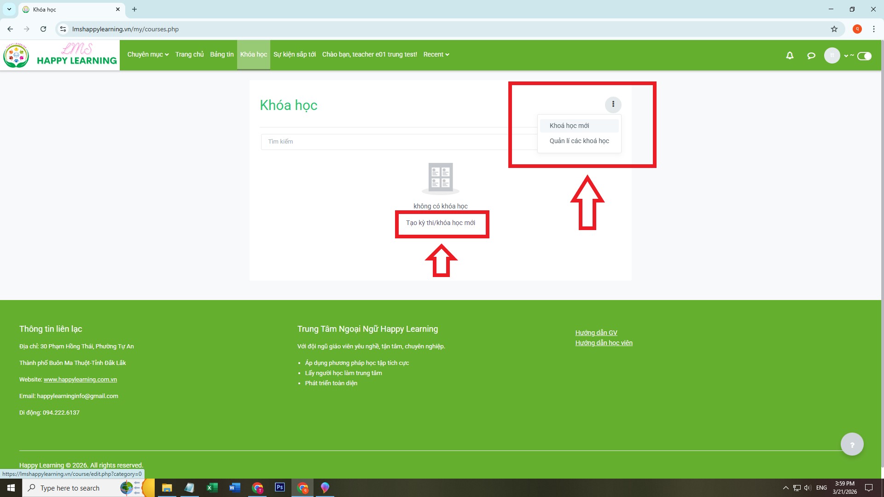Go to the Bảng tin tab
884x497 pixels.
point(222,55)
